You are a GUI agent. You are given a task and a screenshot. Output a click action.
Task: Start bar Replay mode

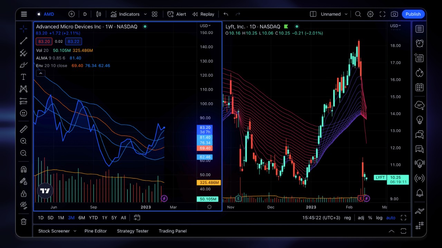[203, 14]
